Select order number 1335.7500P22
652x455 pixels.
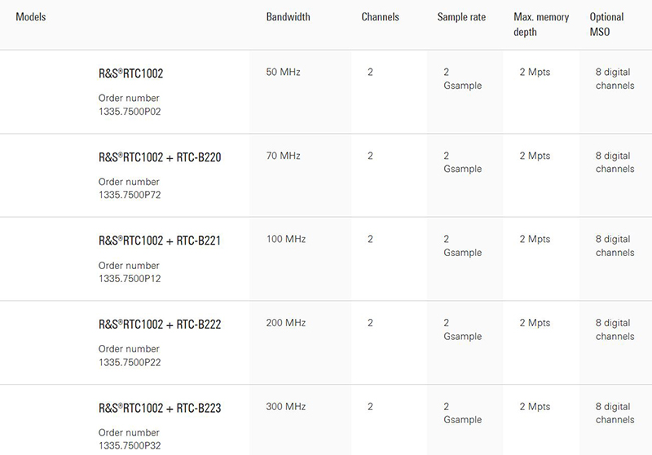130,362
